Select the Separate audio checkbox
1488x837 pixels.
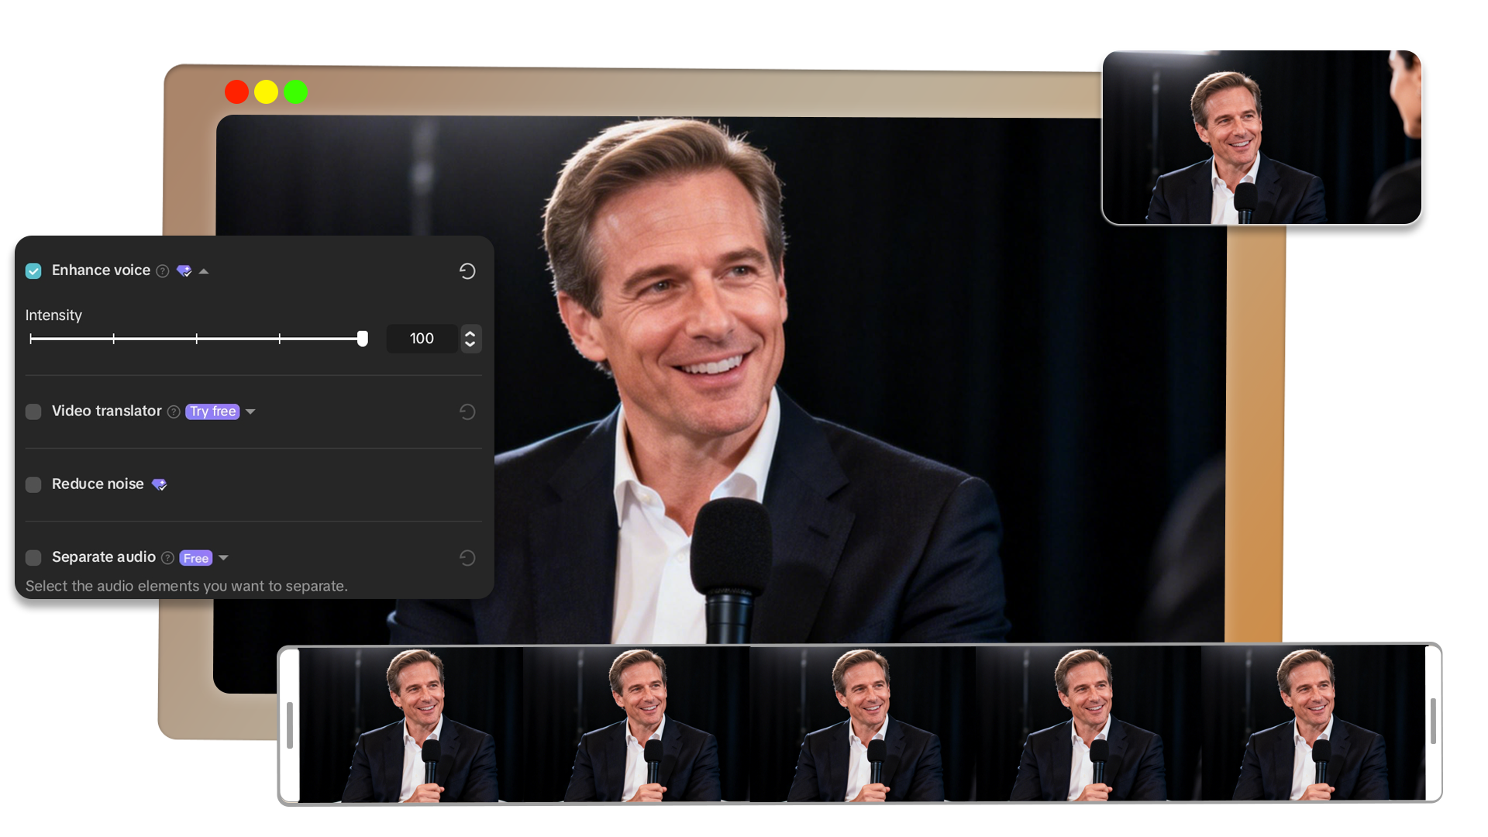click(x=33, y=557)
